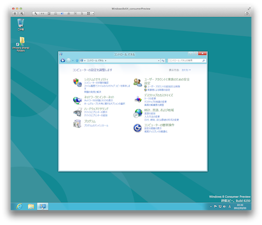Go back with the blue back arrow
The height and width of the screenshot is (225, 262).
[x=63, y=61]
